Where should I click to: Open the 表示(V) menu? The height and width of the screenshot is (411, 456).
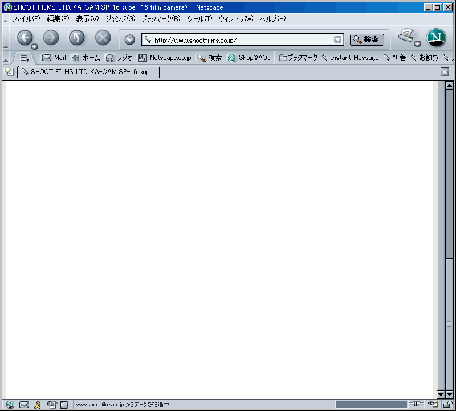point(87,19)
